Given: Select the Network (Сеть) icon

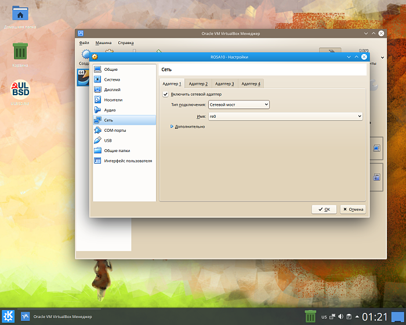Looking at the screenshot, I should point(97,120).
